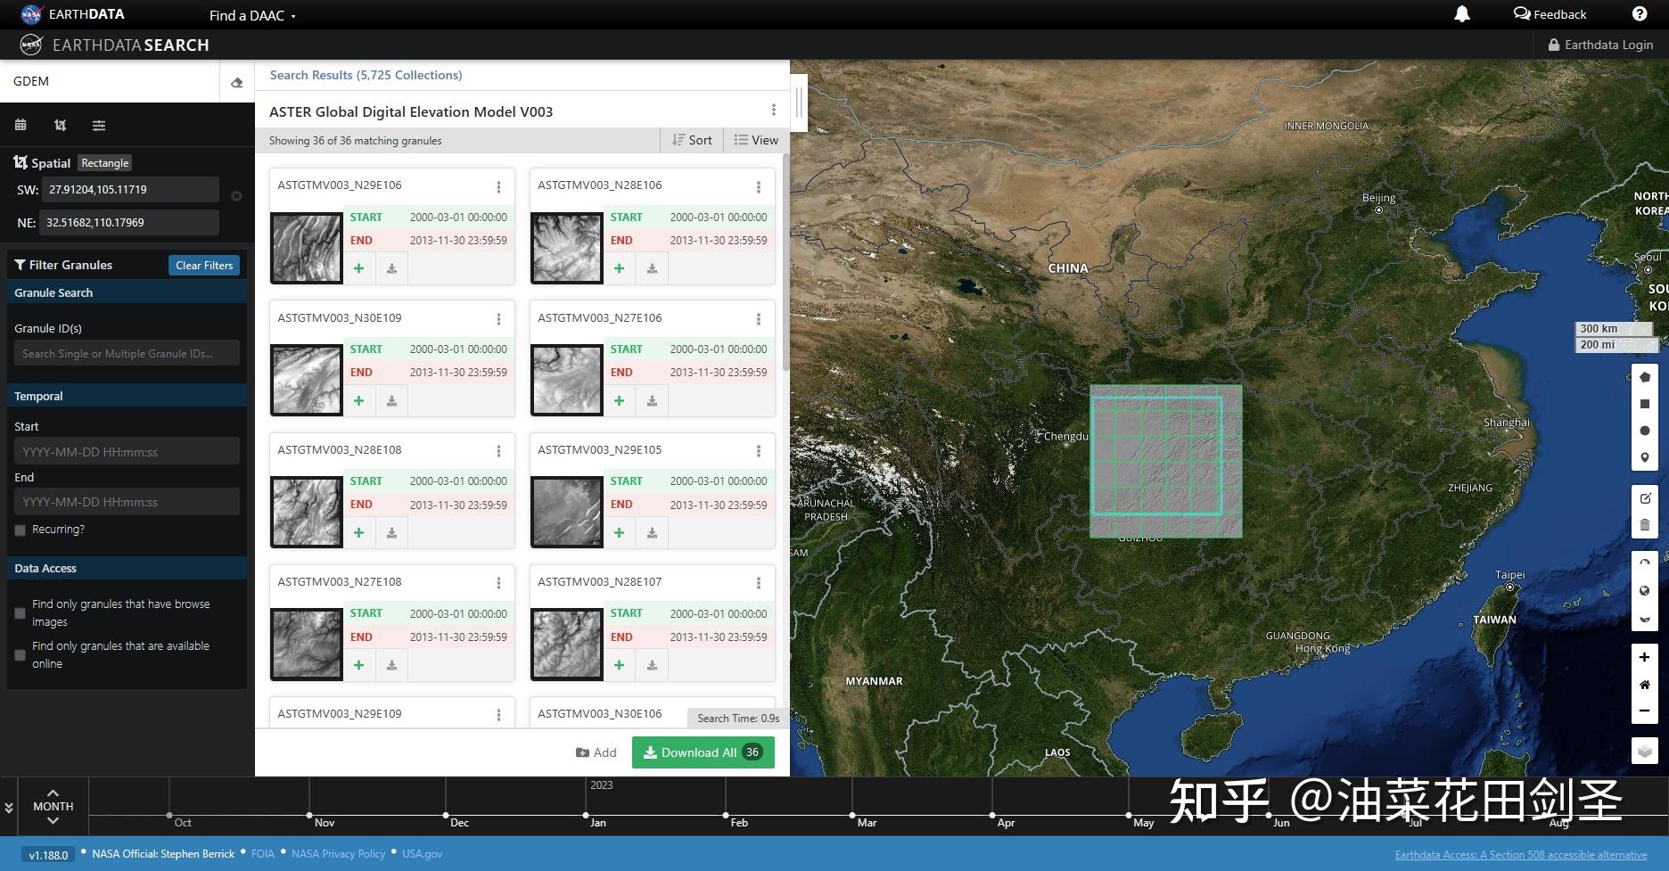This screenshot has height=871, width=1669.
Task: Add granule ASTGTMV003_N29E106 to project
Action: coord(358,268)
